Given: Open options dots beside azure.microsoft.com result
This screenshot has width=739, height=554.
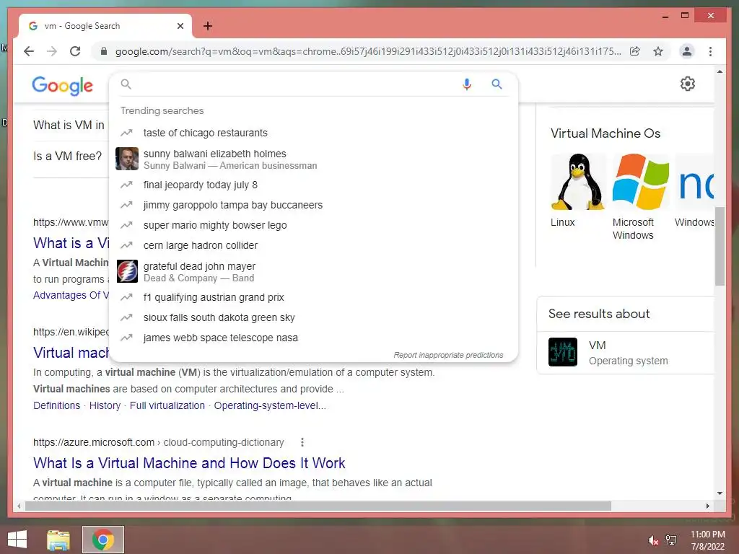Looking at the screenshot, I should (x=302, y=442).
